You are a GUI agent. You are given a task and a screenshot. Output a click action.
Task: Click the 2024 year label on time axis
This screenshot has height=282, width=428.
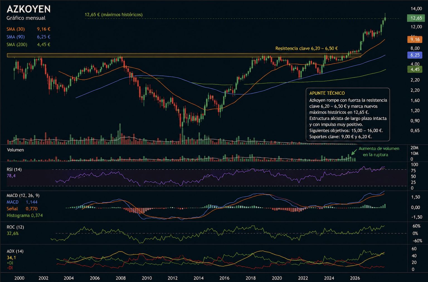pos(329,278)
